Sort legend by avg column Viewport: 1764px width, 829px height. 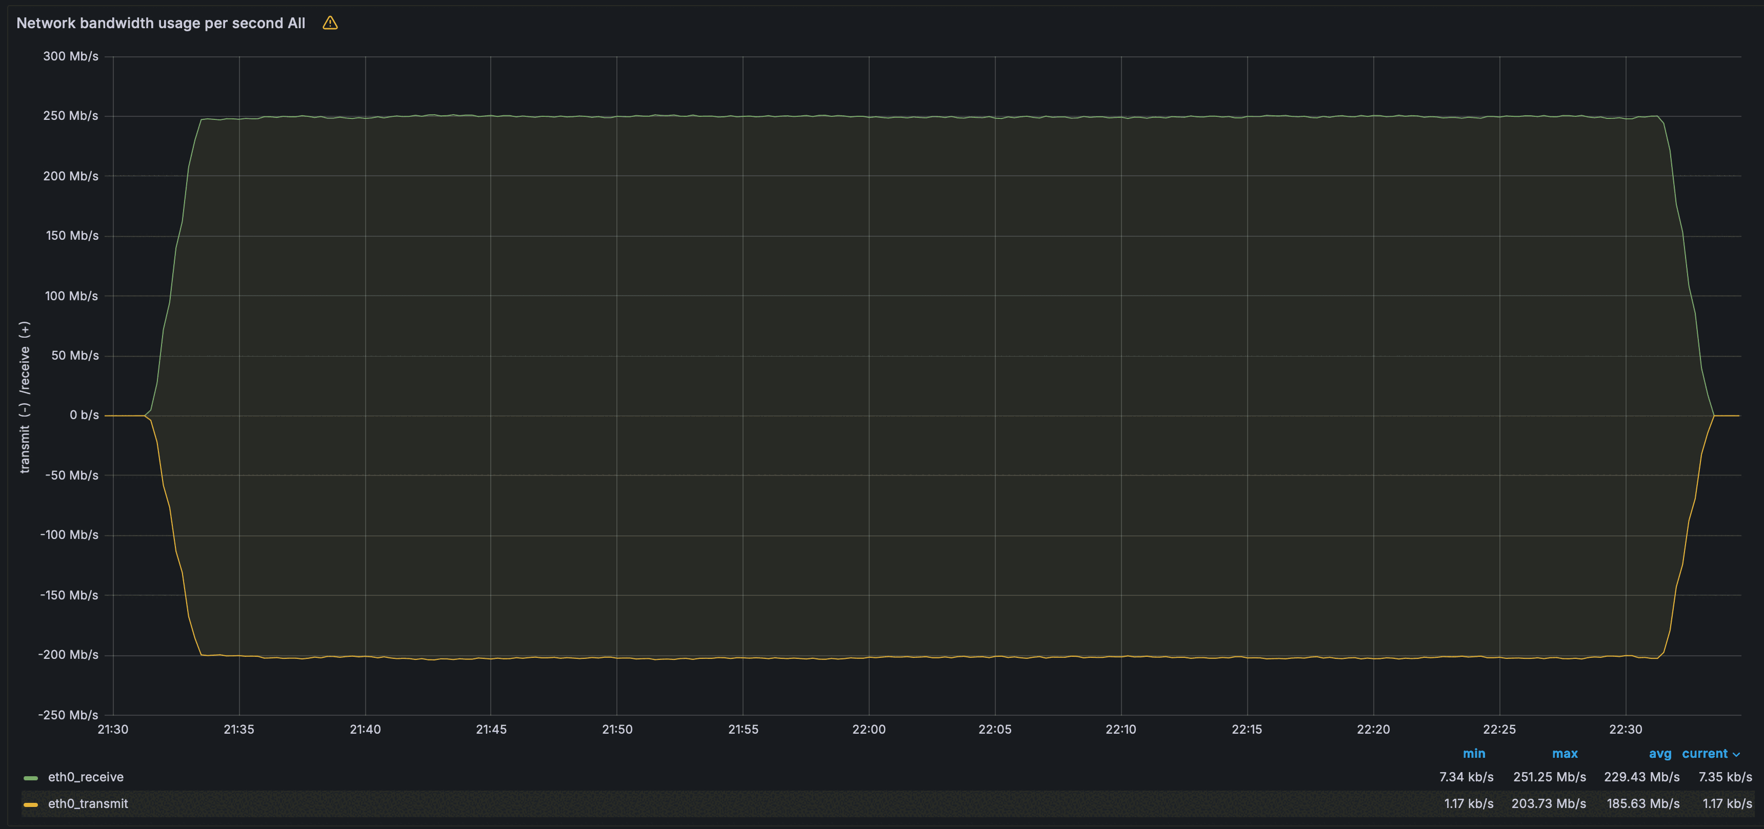click(1659, 753)
